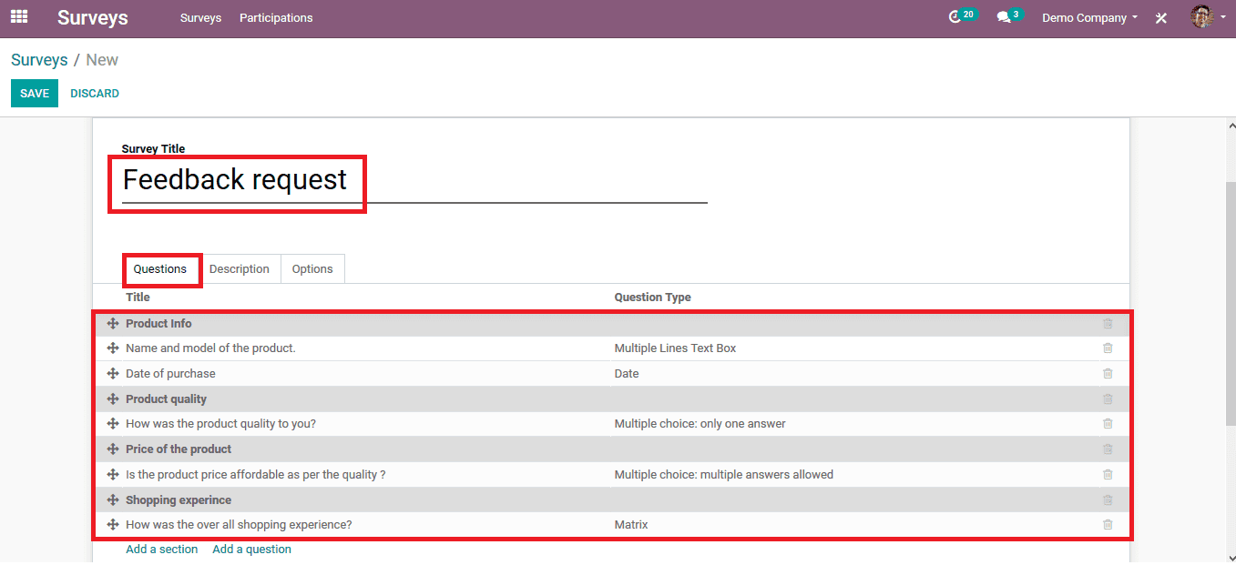Open 'Name and model of the product.' question

coord(210,348)
